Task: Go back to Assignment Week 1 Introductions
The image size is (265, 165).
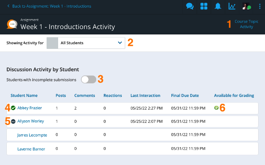Action: 52,6
